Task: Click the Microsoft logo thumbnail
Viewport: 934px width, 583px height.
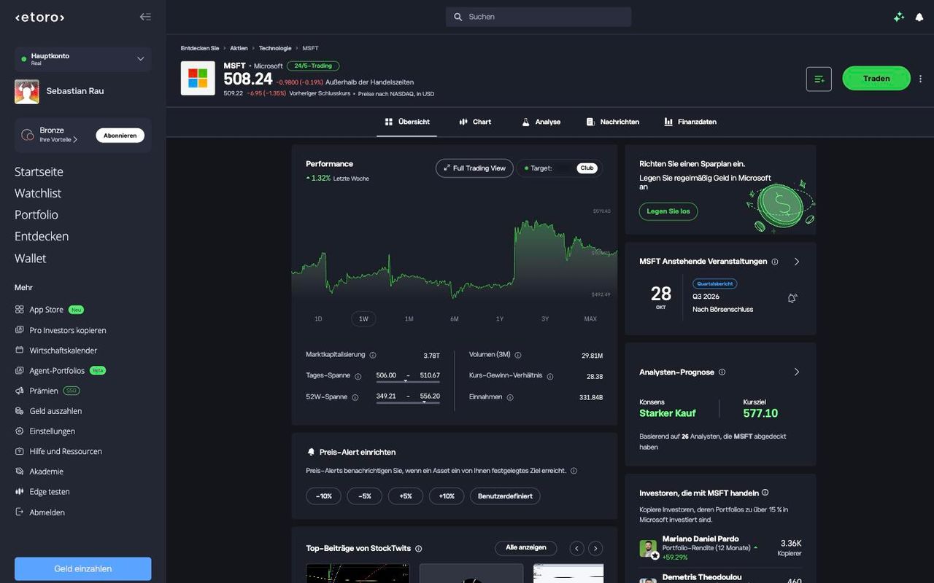Action: [198, 78]
